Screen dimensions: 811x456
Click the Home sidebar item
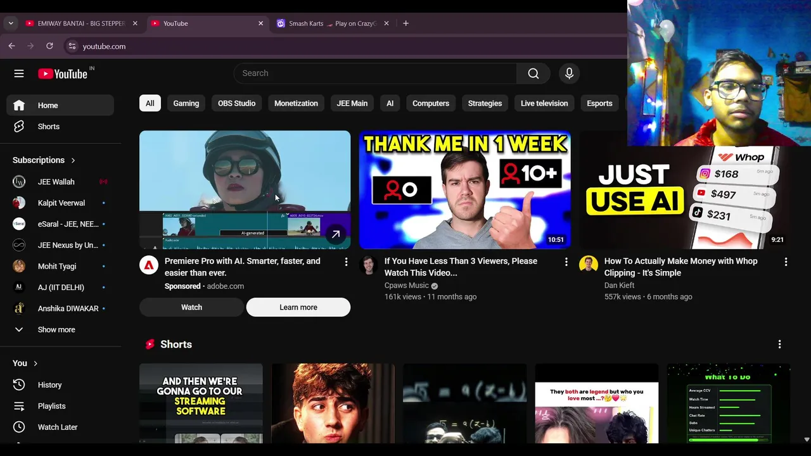pyautogui.click(x=60, y=105)
